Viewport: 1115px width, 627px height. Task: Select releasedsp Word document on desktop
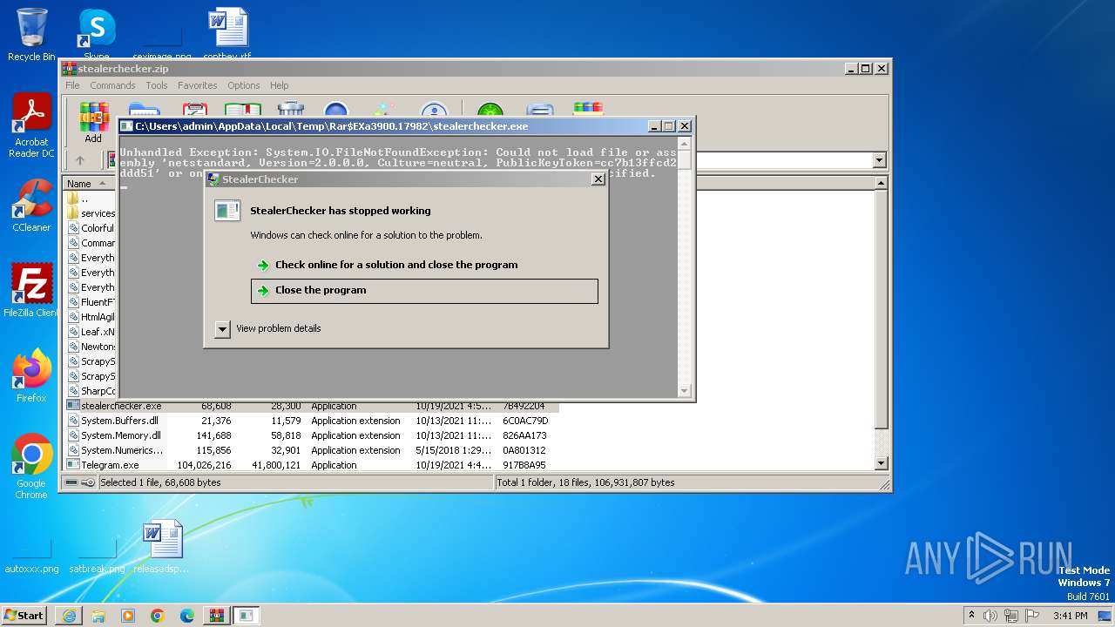[x=162, y=546]
